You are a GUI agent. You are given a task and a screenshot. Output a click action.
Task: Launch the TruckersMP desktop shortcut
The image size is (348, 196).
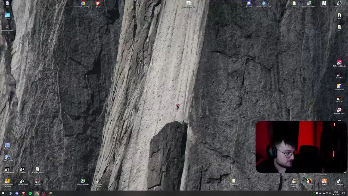click(x=339, y=182)
